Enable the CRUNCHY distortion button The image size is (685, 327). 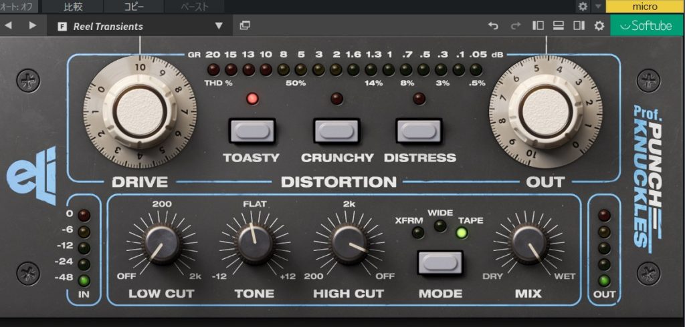(337, 131)
